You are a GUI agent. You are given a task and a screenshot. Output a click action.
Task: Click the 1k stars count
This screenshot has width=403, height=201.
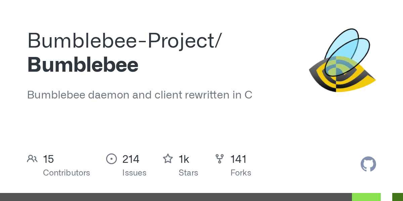point(184,159)
